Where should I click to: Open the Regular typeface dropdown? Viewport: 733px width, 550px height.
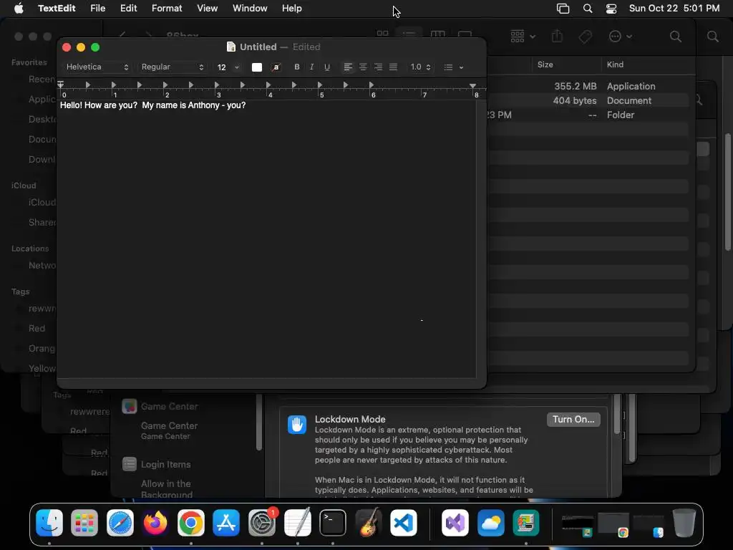tap(173, 67)
